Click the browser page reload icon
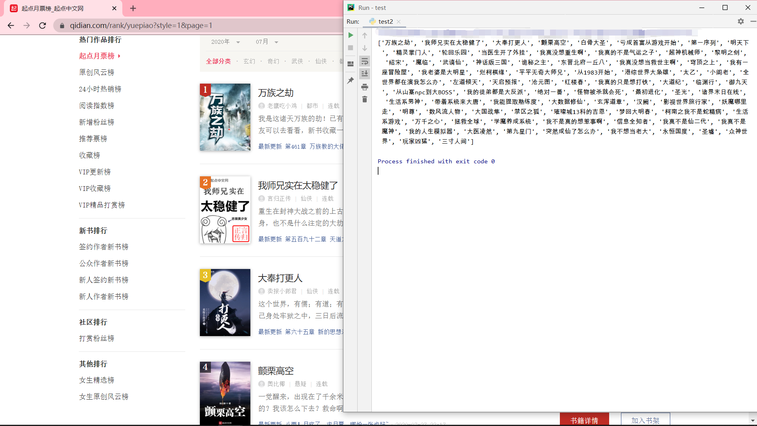 tap(43, 25)
